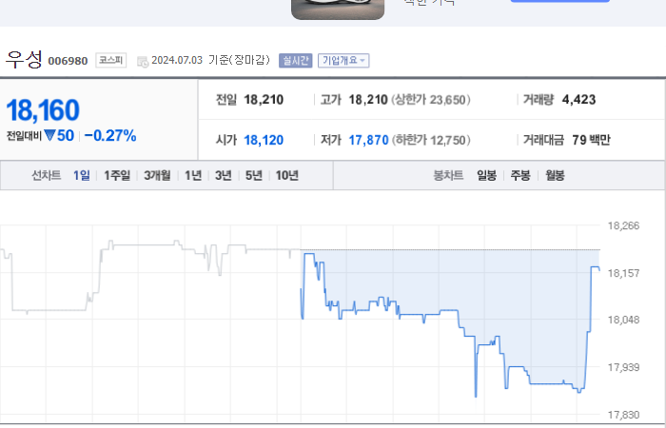Image resolution: width=666 pixels, height=428 pixels.
Task: Click the 18,048 axis label
Action: point(623,320)
